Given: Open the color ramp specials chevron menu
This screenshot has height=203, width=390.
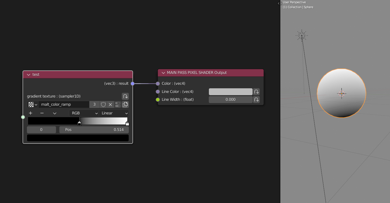Looking at the screenshot, I should (x=55, y=113).
